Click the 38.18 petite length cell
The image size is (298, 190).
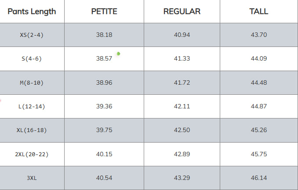pos(104,35)
